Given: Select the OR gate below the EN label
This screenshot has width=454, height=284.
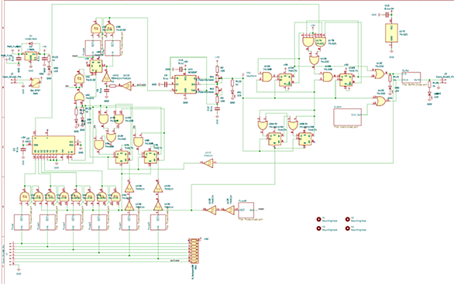Looking at the screenshot, I should coord(78,96).
